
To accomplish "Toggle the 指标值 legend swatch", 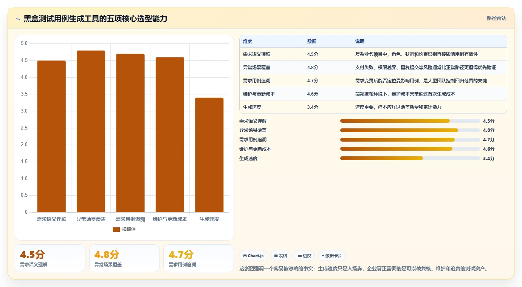I will [x=116, y=229].
